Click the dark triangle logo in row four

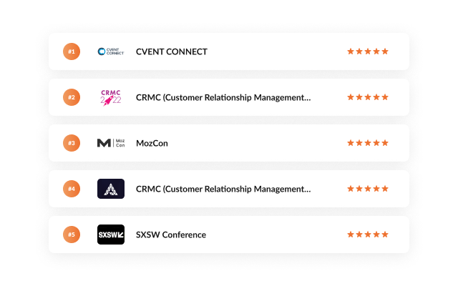(111, 189)
